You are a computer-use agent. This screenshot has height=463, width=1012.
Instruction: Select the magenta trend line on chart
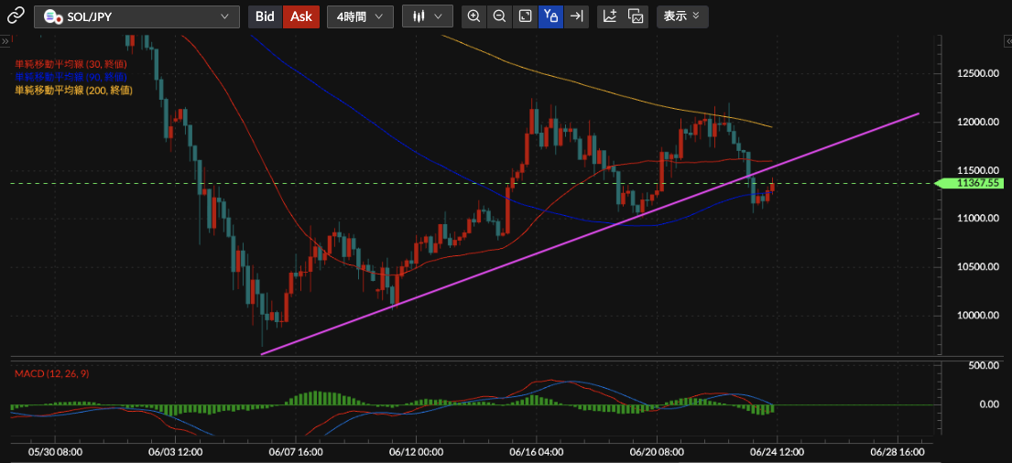[x=589, y=234]
